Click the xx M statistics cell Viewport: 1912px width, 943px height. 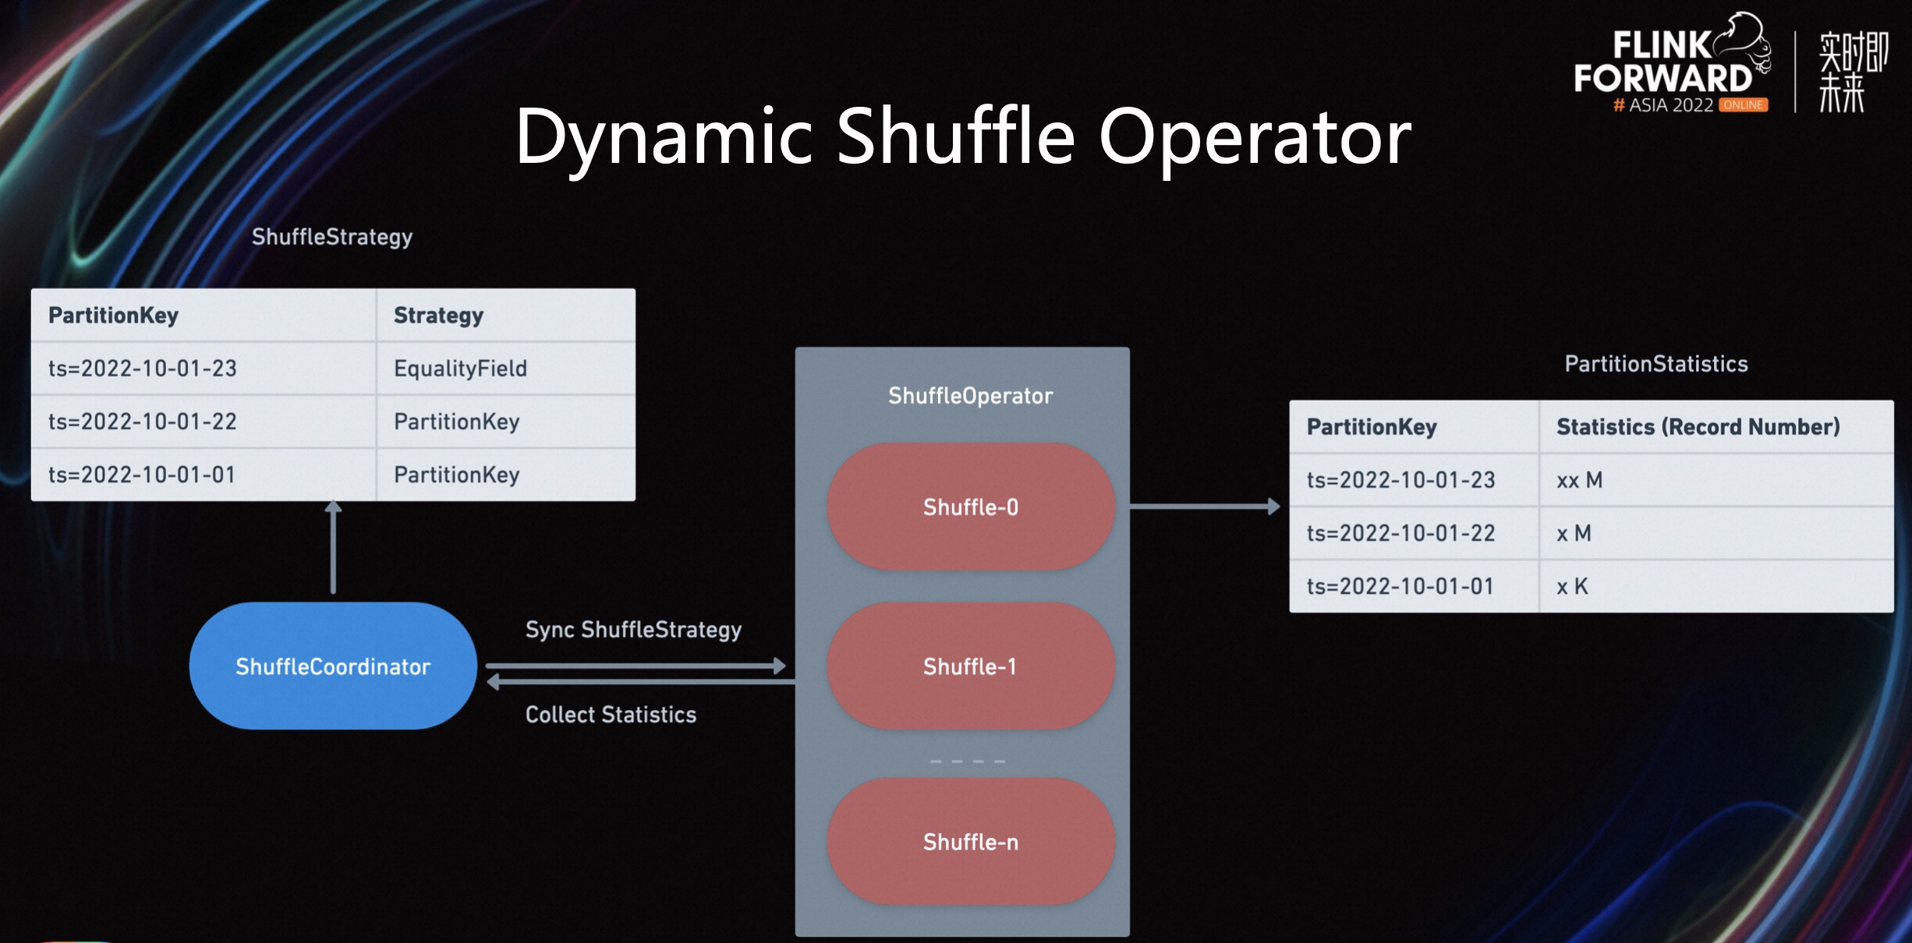[x=1716, y=480]
